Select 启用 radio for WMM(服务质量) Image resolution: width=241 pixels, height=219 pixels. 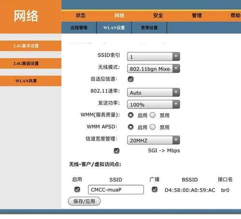[131, 115]
